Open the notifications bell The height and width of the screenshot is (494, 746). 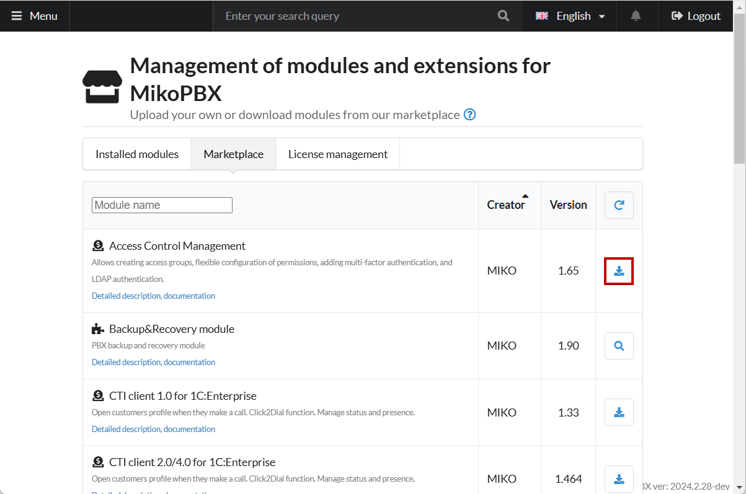click(636, 16)
